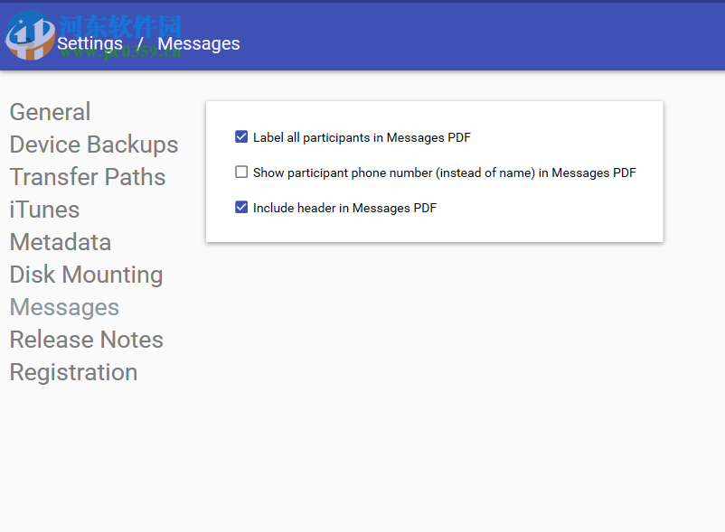Select Disk Mounting in sidebar
This screenshot has height=532, width=725.
(x=86, y=275)
